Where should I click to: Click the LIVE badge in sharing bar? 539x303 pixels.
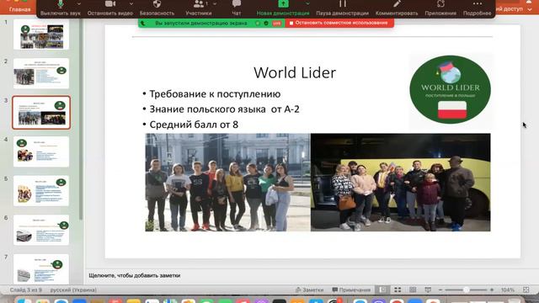[277, 24]
